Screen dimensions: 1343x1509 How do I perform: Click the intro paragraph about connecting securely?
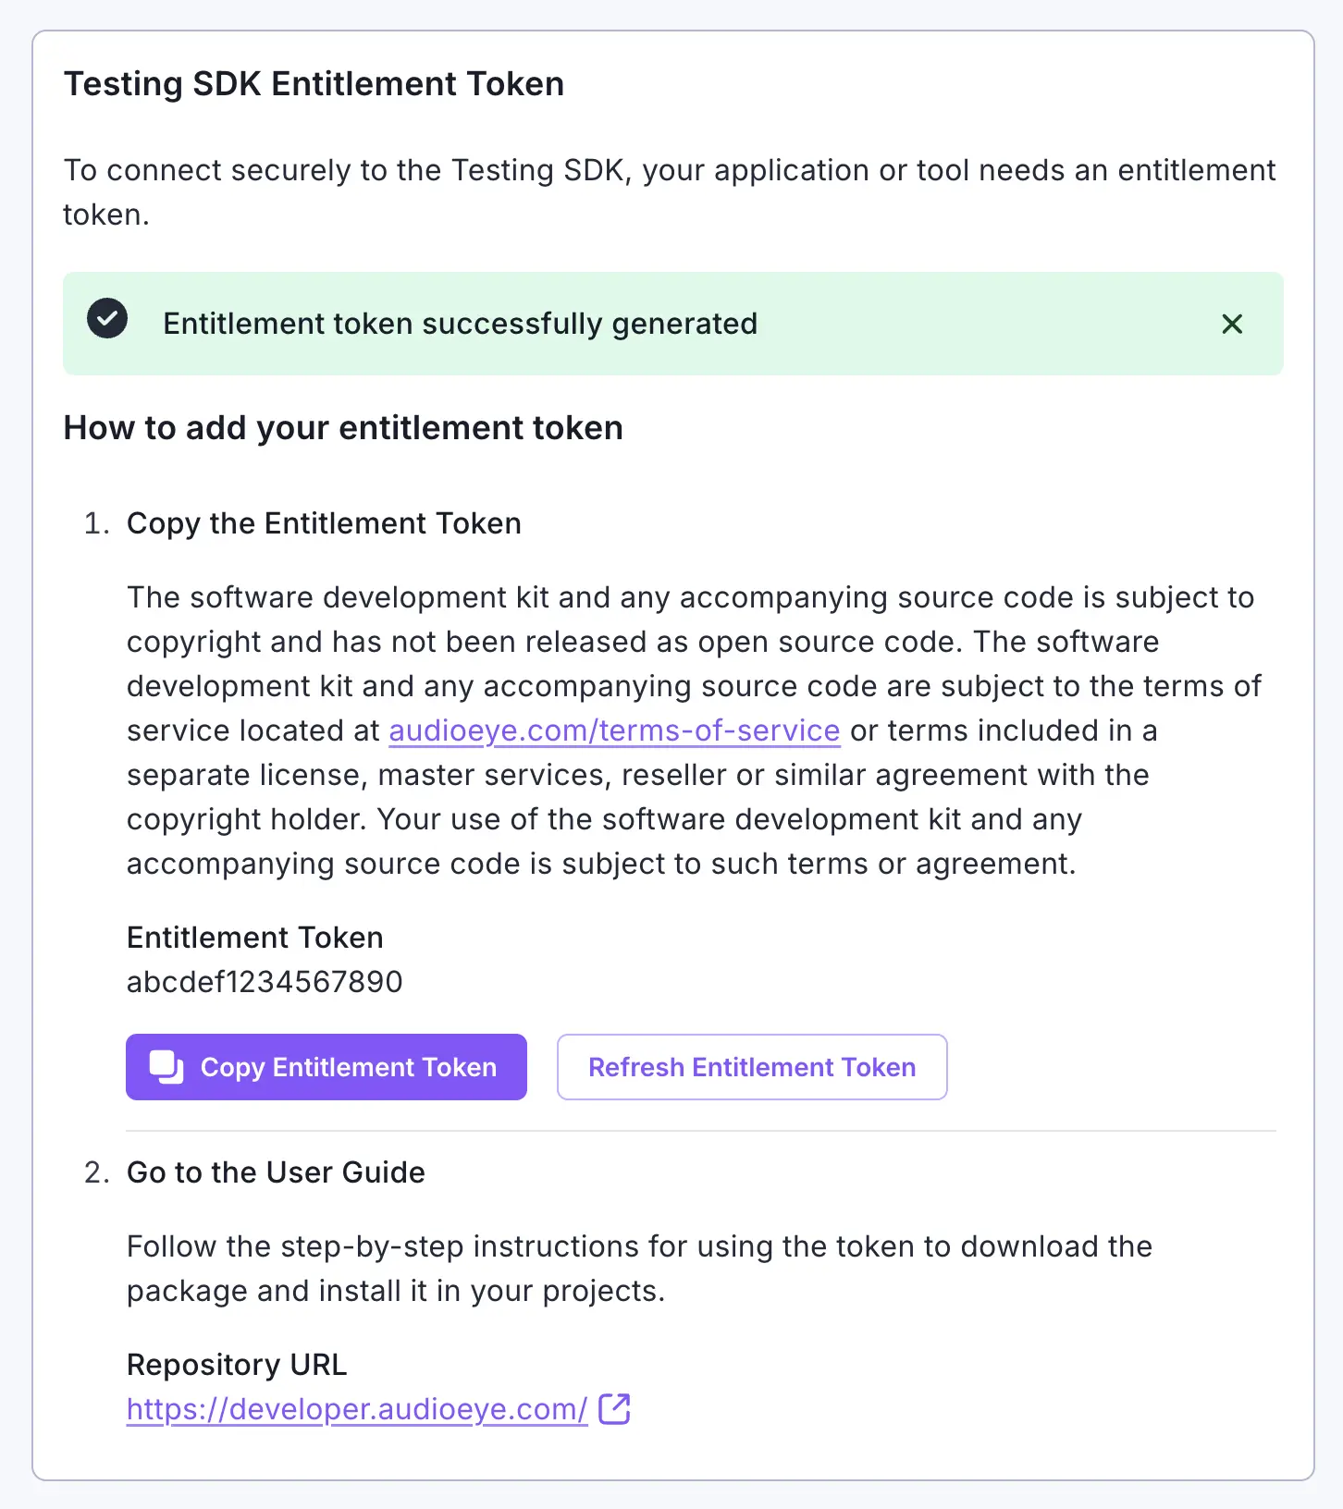(x=669, y=191)
